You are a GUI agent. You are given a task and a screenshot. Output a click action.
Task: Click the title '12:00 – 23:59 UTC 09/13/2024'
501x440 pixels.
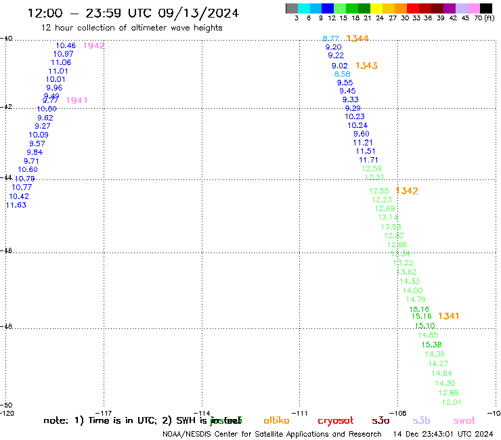(133, 13)
